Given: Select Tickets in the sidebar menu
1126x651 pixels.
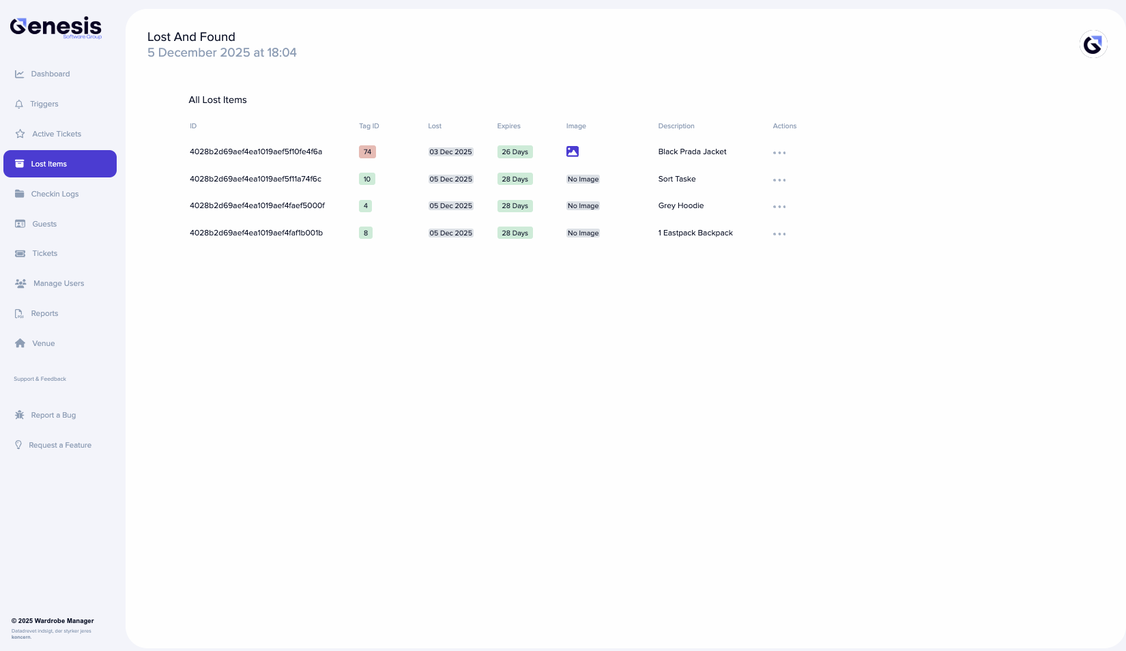Looking at the screenshot, I should (44, 253).
